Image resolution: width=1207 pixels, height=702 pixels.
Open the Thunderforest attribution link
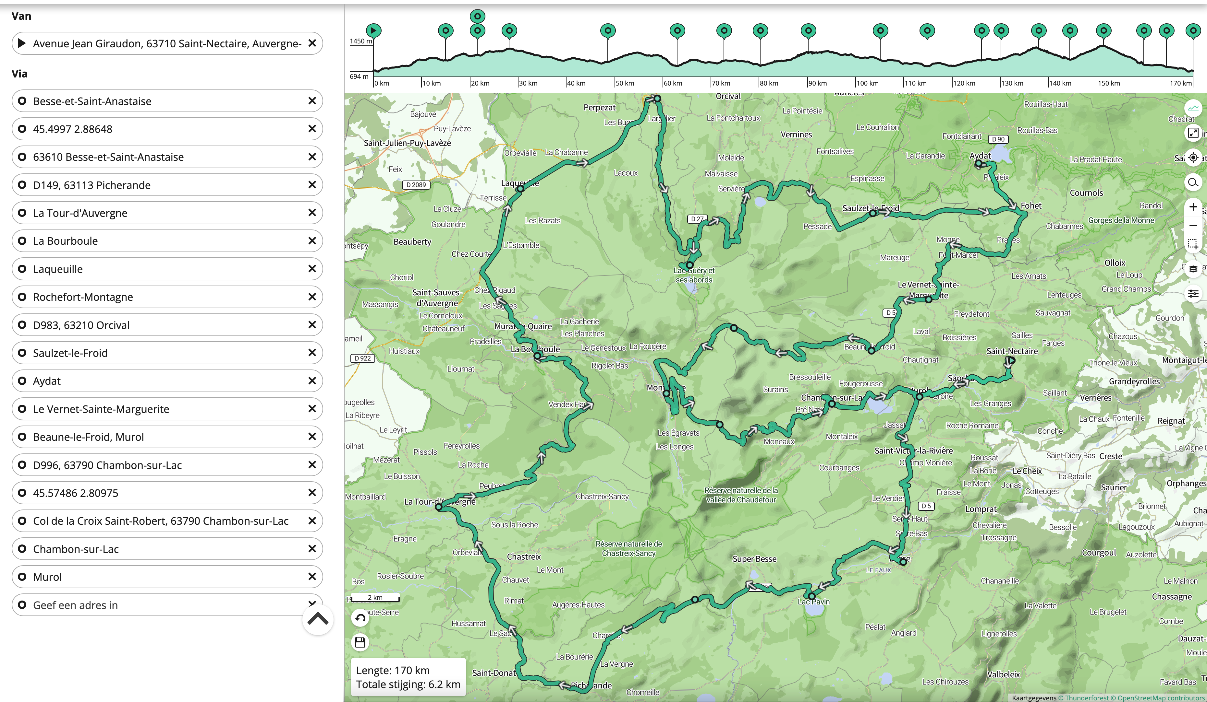pos(1086,698)
